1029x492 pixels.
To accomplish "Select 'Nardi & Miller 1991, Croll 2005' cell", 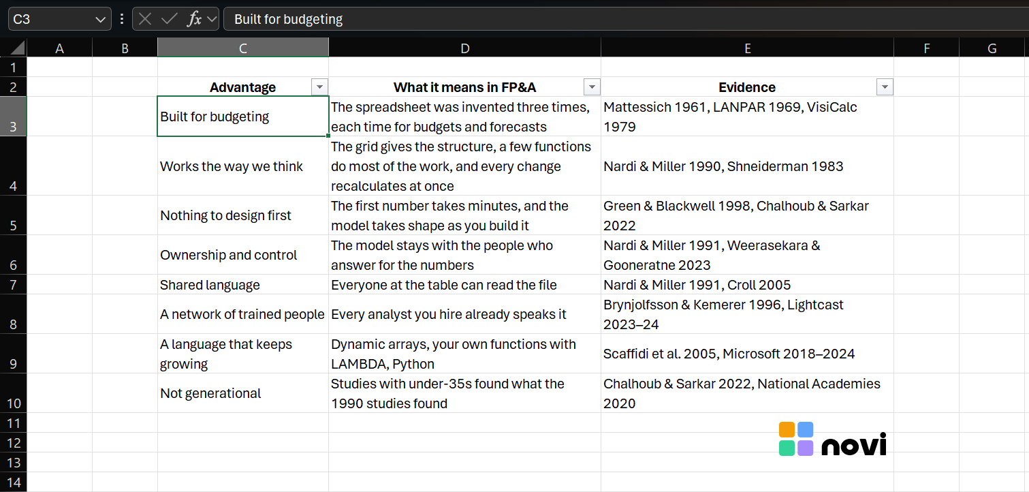I will tap(747, 284).
